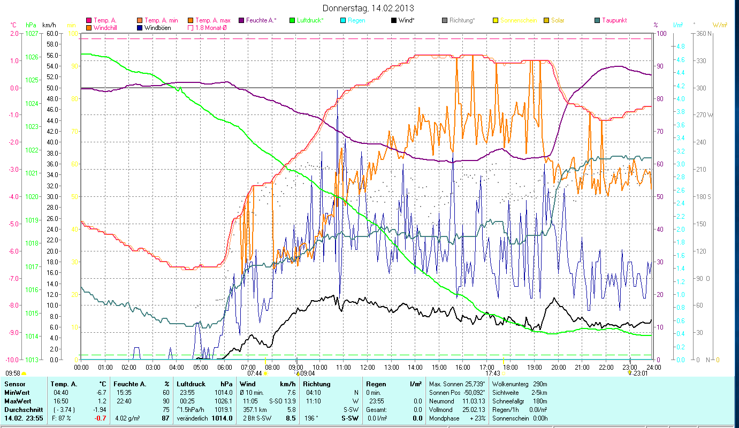The image size is (739, 428).
Task: Select the gold Solar legend swatch
Action: [546, 20]
